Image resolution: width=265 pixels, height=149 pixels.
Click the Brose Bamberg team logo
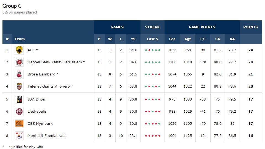click(19, 74)
